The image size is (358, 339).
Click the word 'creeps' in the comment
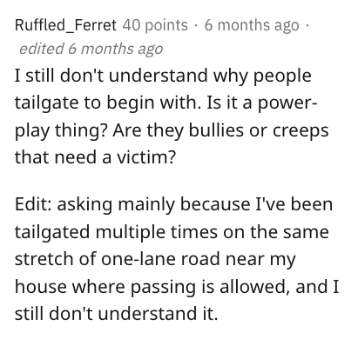coord(301,131)
